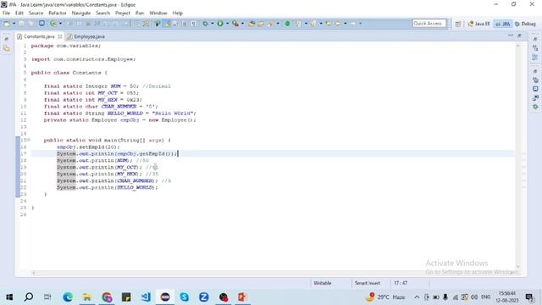This screenshot has width=542, height=305.
Task: Click the horizontal scrollbar left arrow
Action: (x=34, y=273)
